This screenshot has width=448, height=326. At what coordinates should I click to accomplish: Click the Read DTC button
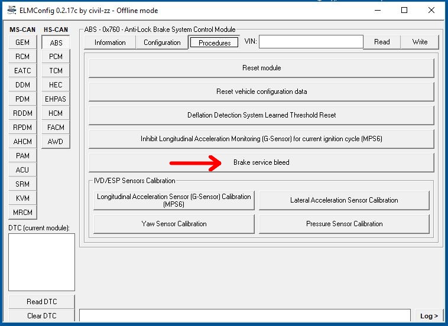point(42,302)
